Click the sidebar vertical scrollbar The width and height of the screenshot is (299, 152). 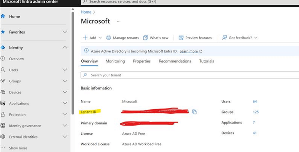tap(73, 63)
